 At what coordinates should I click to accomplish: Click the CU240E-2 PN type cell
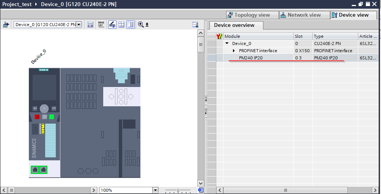tap(335, 43)
